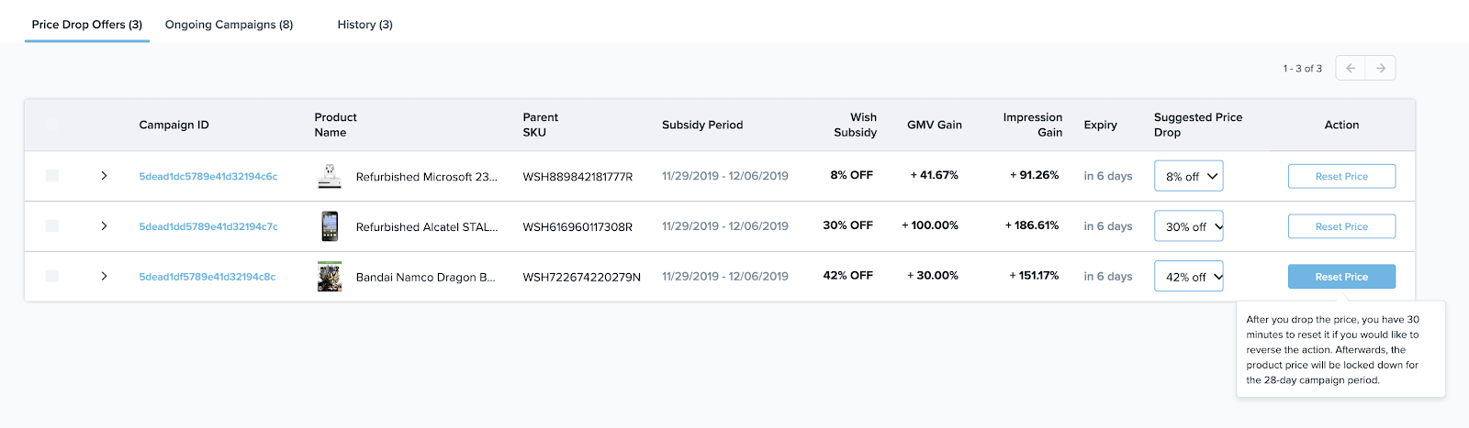The image size is (1469, 428).
Task: Open the Bandai Namco Dragon Ball thumbnail
Action: point(330,277)
